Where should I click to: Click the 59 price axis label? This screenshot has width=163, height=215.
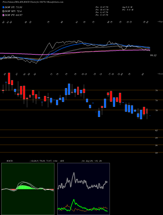(156, 138)
